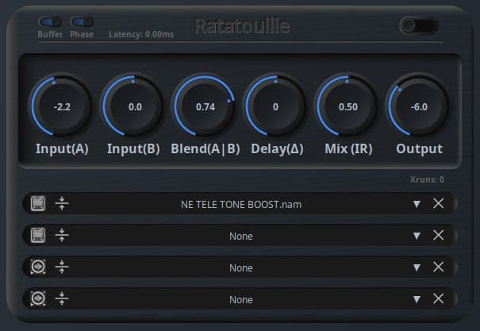This screenshot has width=480, height=331.
Task: Click the Mix (IR) label
Action: pos(348,148)
